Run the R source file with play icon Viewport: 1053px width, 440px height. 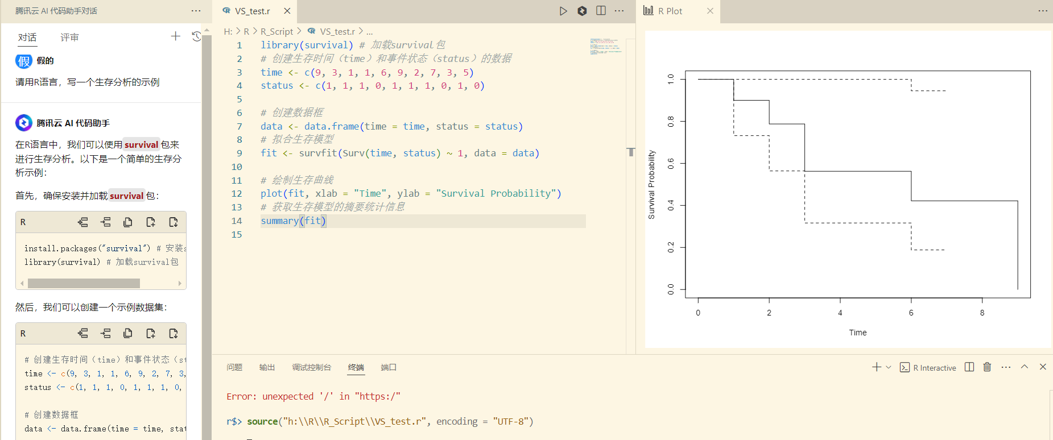pos(563,11)
